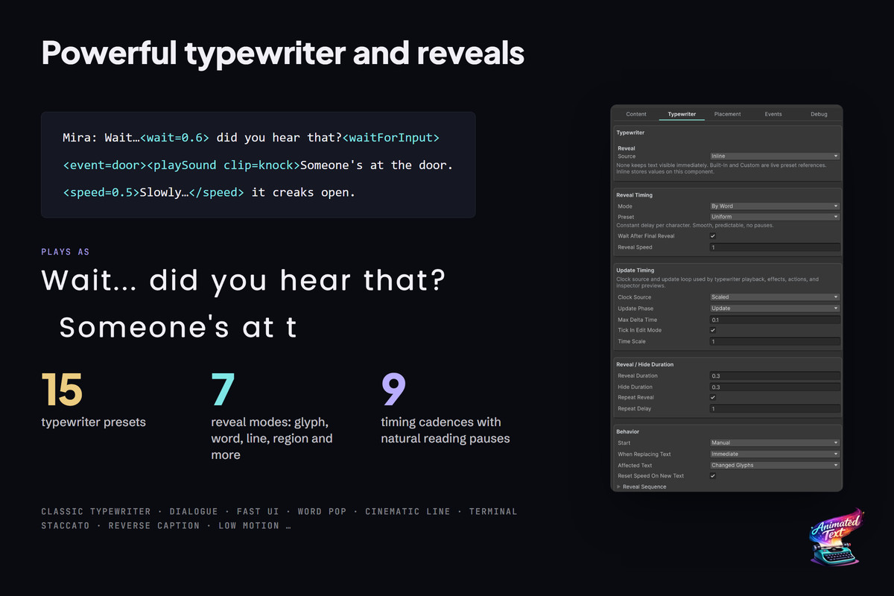Click the Repeat Delay field
The width and height of the screenshot is (894, 596).
pos(775,409)
